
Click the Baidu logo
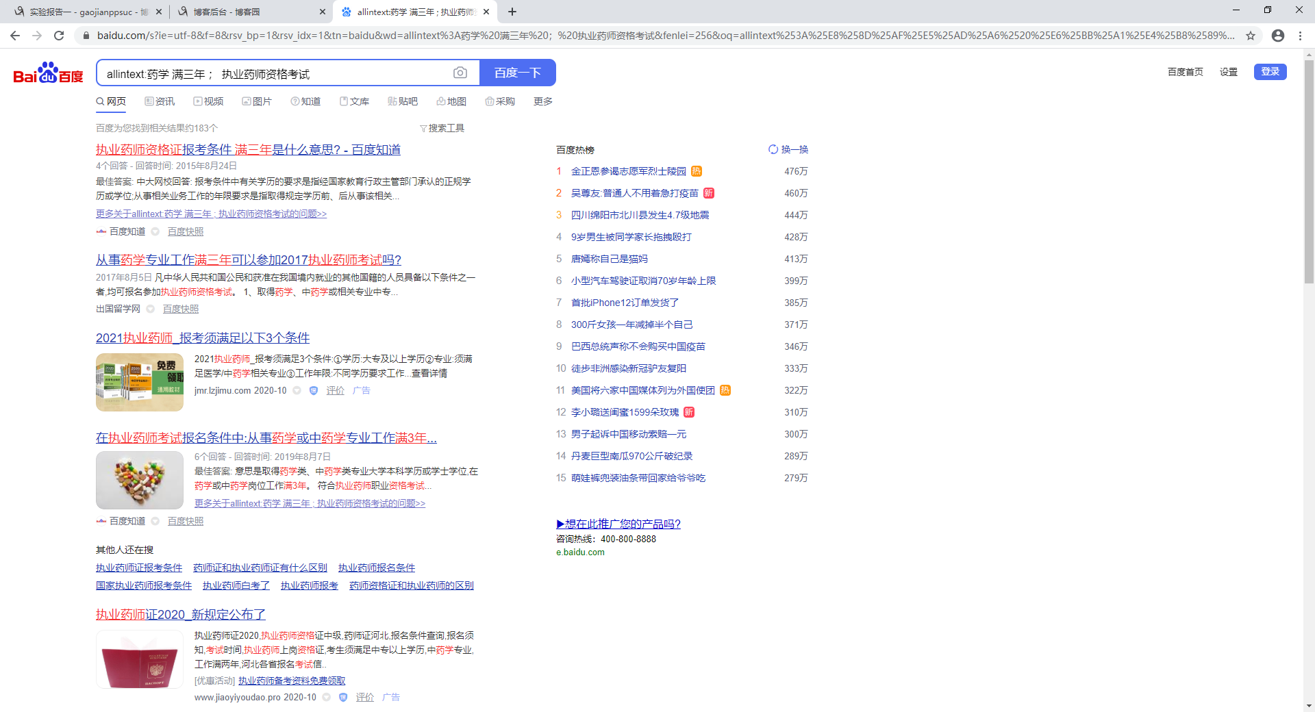[48, 73]
